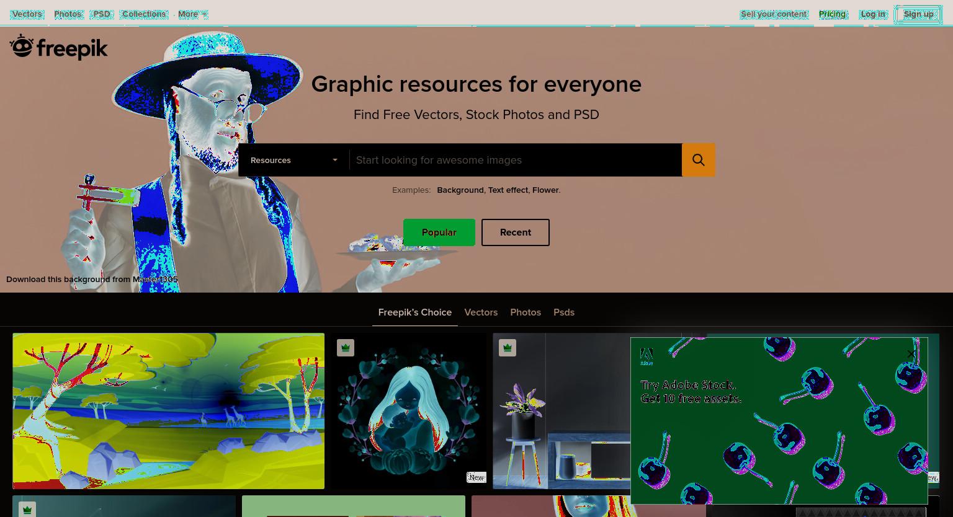This screenshot has height=517, width=953.
Task: Click the Flower example search term
Action: pos(545,190)
